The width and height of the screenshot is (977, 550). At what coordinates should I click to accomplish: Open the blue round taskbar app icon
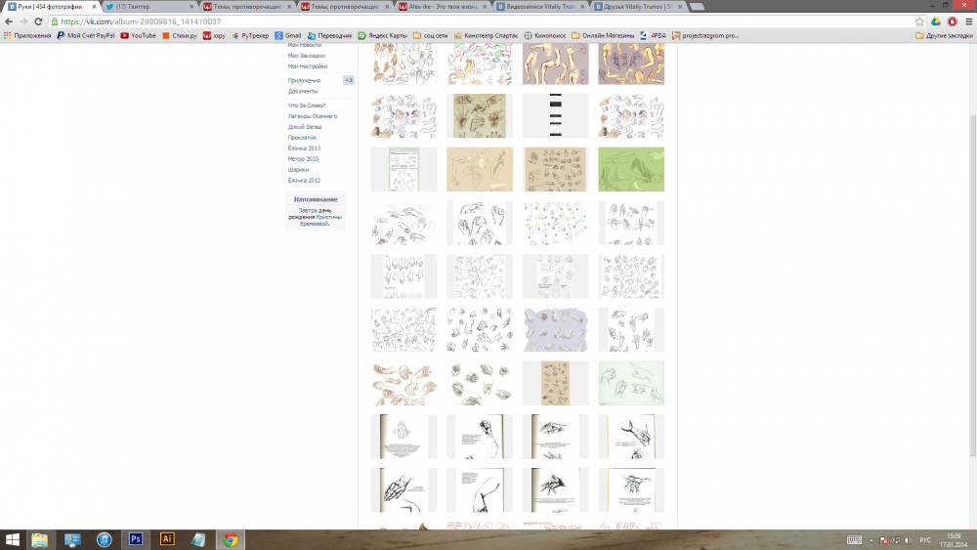105,539
